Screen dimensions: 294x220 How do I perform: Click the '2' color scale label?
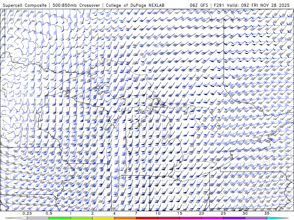click(93, 213)
